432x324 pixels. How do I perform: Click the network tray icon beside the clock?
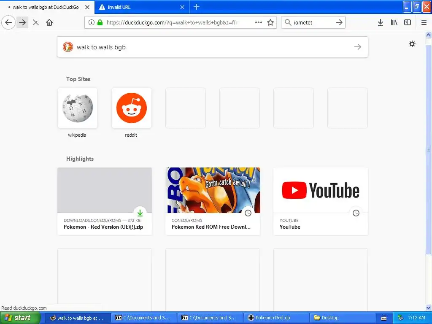[x=400, y=318]
